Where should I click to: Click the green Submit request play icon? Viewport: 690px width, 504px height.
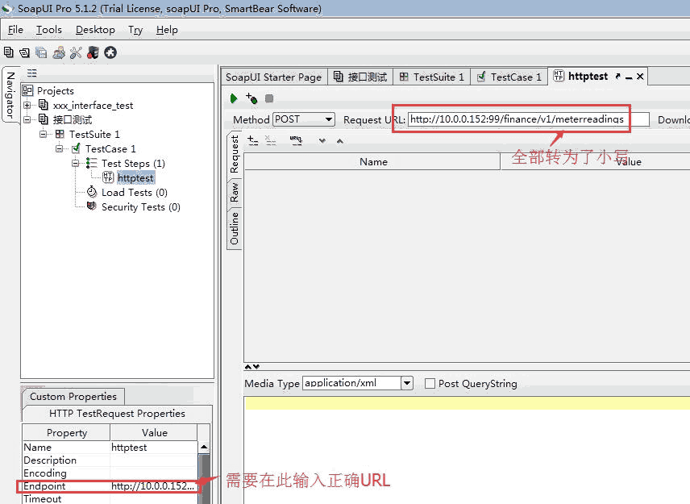point(234,98)
